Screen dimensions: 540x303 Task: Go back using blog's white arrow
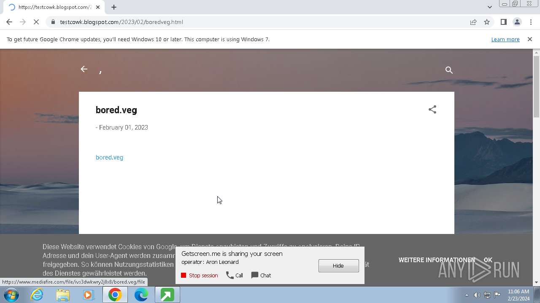point(84,69)
